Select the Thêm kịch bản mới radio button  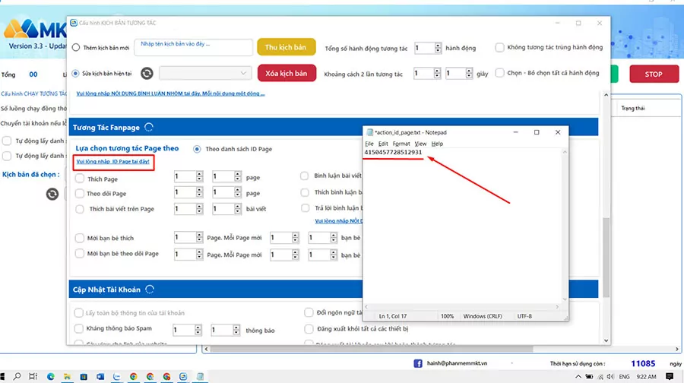tap(76, 48)
